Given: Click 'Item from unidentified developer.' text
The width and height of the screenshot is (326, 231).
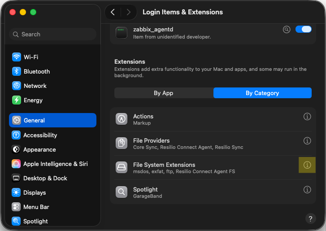Looking at the screenshot, I should click(x=172, y=37).
